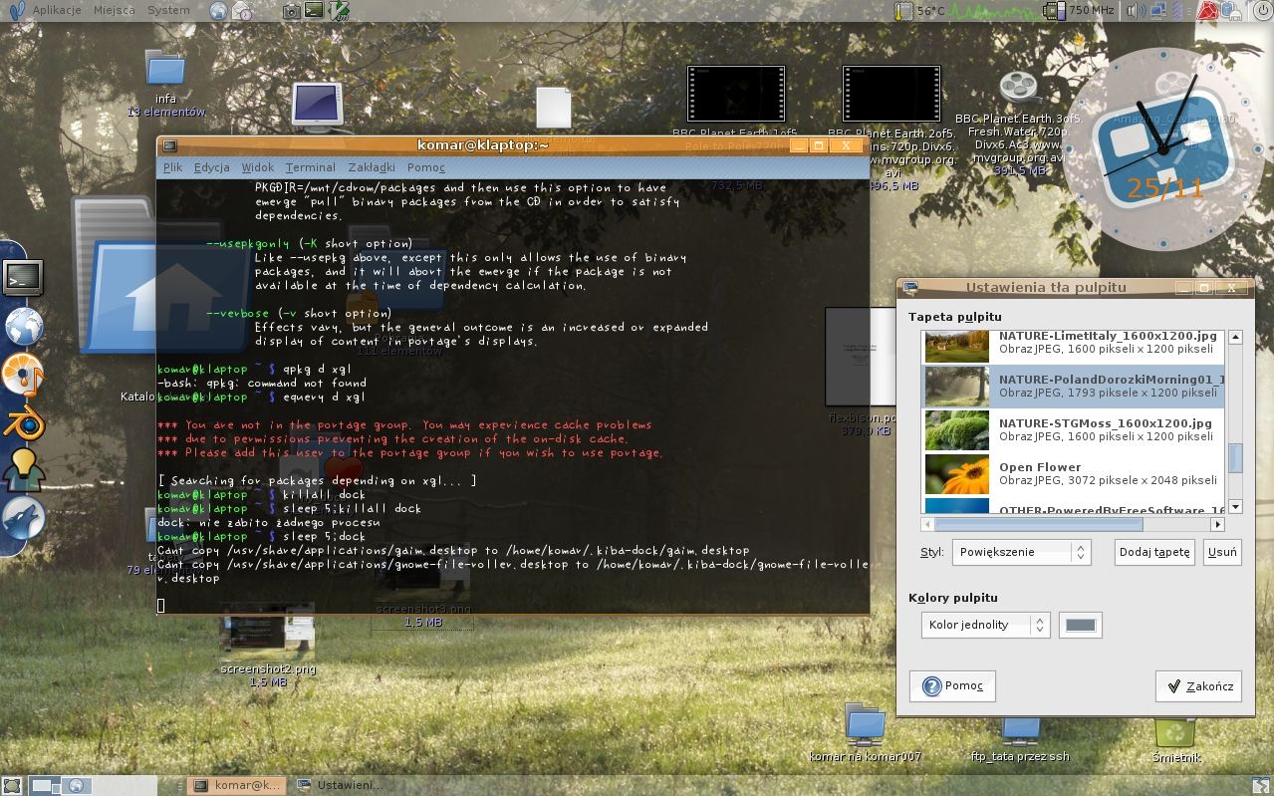The width and height of the screenshot is (1274, 796).
Task: Select the 'ftp_tata przez ssh' network icon
Action: click(x=1019, y=738)
